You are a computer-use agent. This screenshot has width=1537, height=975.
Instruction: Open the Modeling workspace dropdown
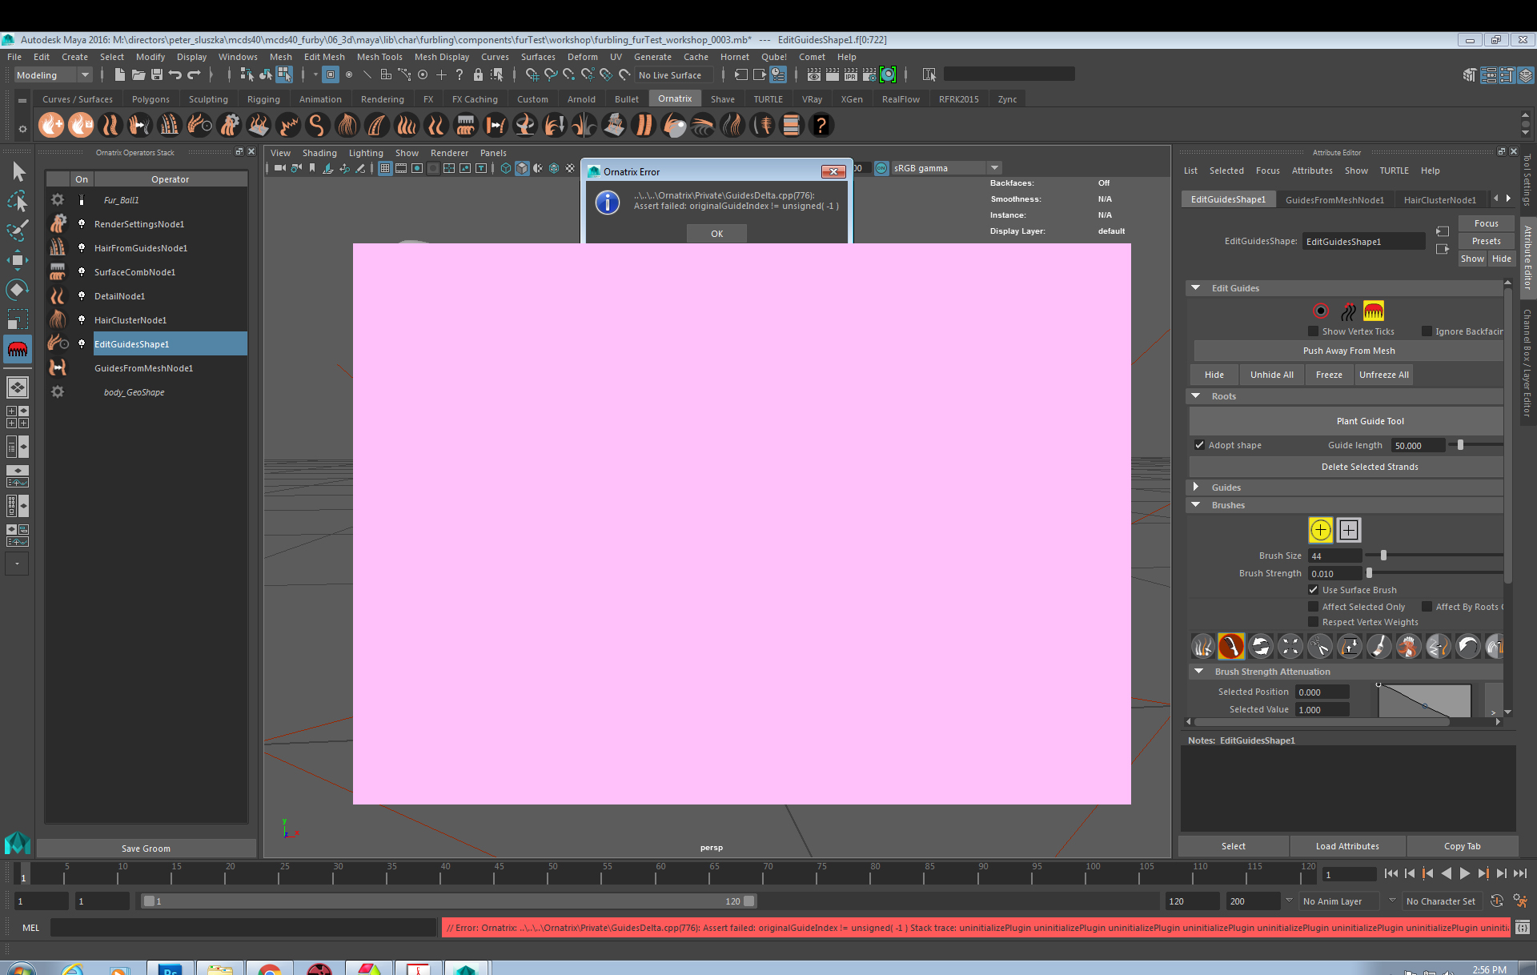click(85, 75)
